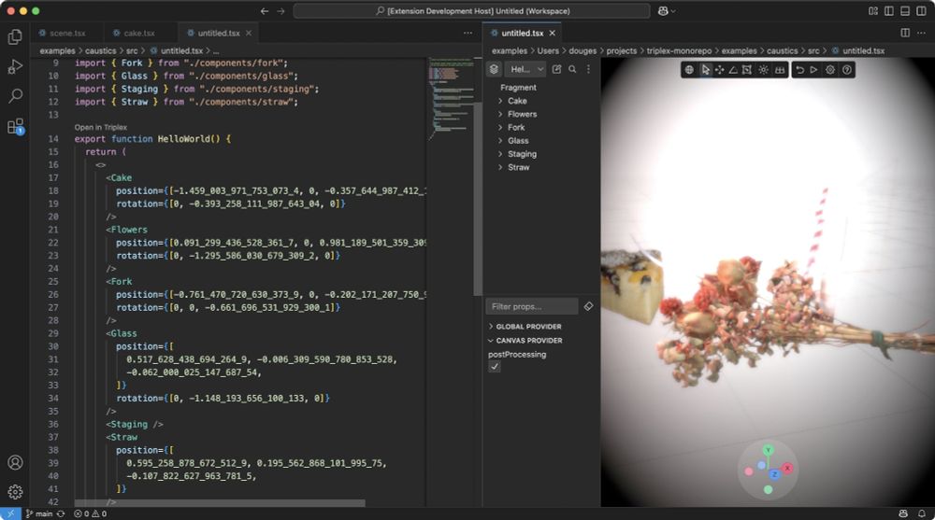935x520 pixels.
Task: Click the Customize Layout icon in title bar
Action: pos(873,10)
